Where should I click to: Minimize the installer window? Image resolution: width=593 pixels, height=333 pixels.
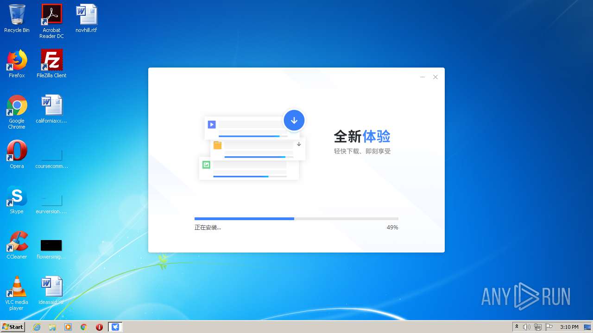423,77
